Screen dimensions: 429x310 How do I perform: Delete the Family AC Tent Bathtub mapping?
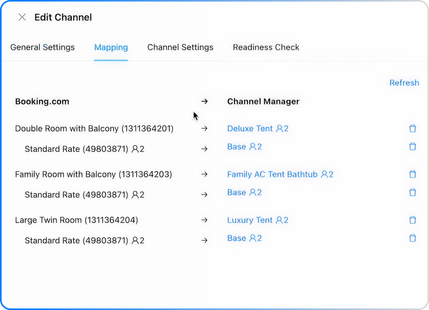click(413, 174)
